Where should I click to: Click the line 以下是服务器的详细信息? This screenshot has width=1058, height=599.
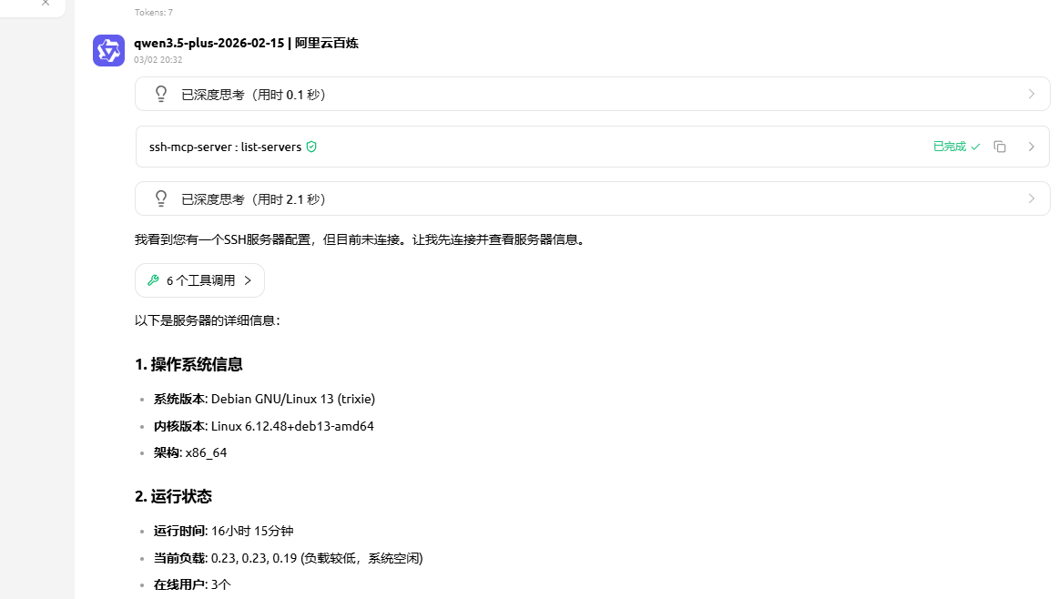pyautogui.click(x=208, y=320)
